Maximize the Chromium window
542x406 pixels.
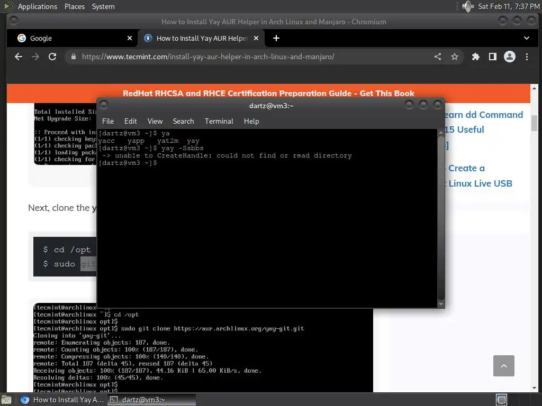pyautogui.click(x=517, y=21)
